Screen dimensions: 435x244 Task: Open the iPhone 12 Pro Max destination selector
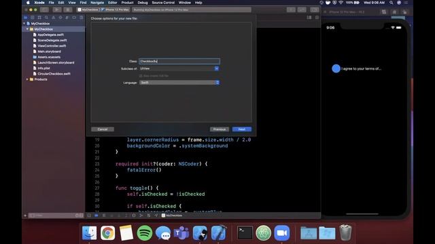point(115,9)
